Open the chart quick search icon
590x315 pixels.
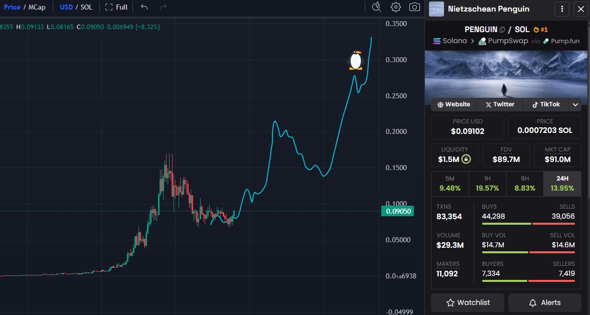(377, 7)
